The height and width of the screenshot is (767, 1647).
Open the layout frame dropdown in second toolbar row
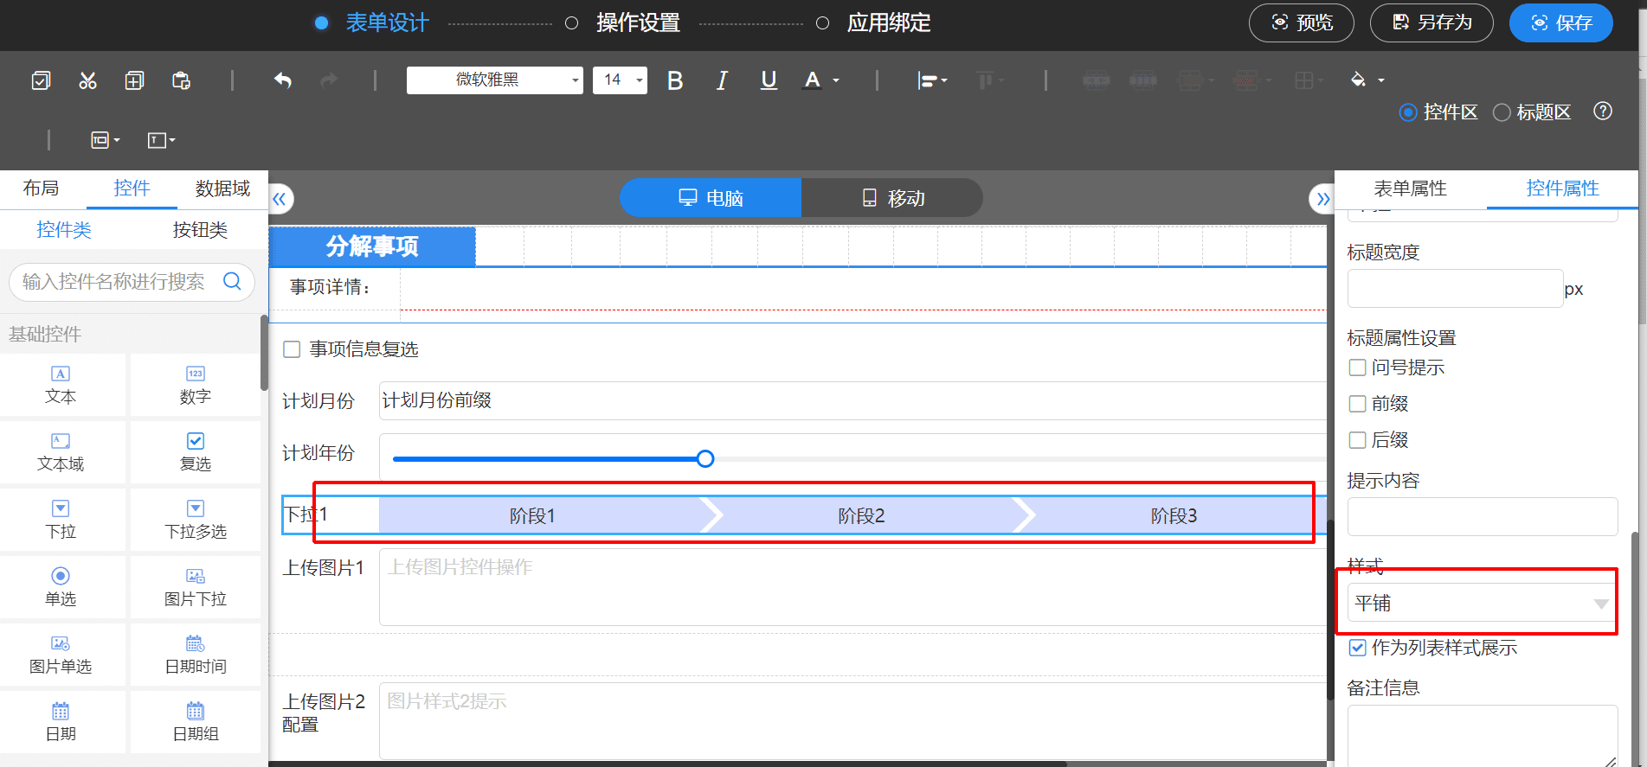click(106, 140)
